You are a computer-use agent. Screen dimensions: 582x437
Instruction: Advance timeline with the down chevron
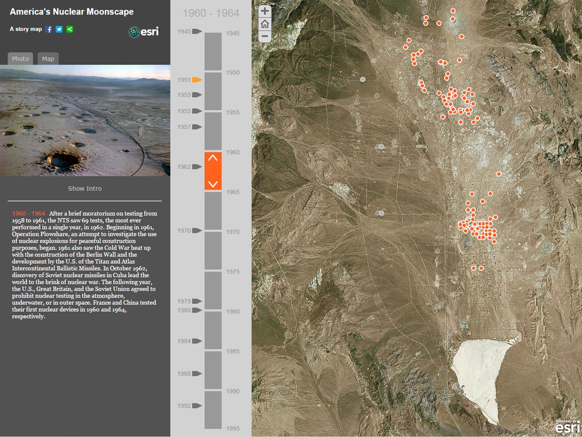[x=213, y=184]
